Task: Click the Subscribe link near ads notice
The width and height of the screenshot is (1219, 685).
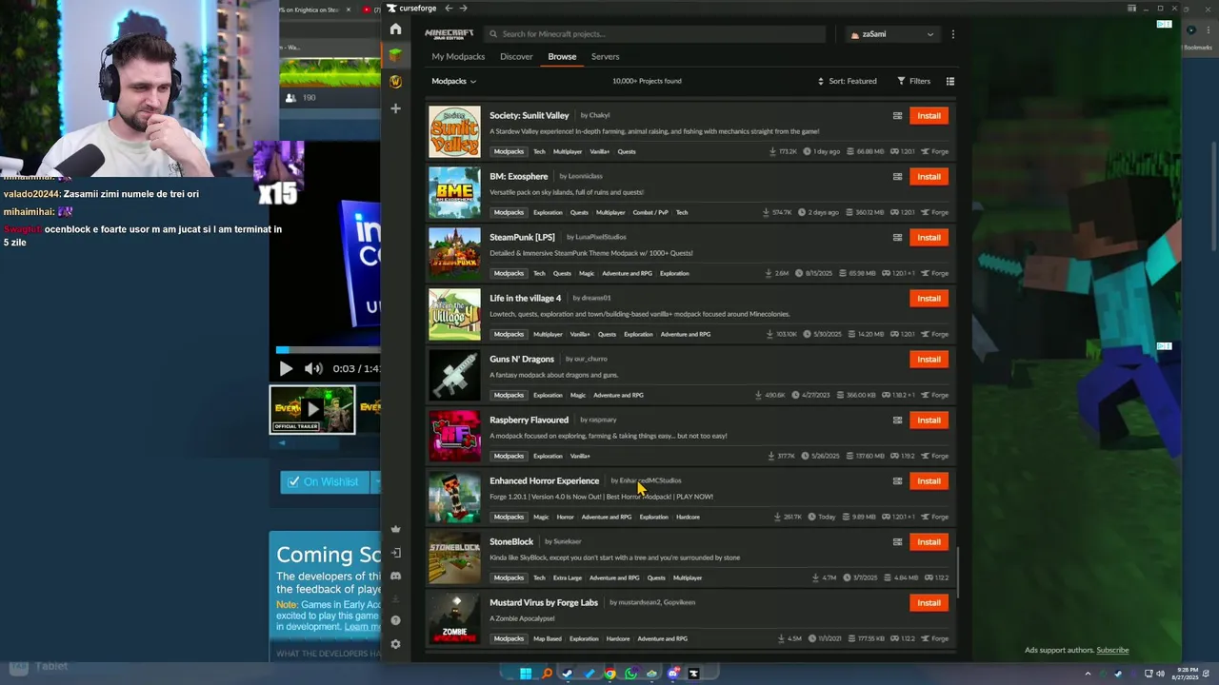Action: (x=1112, y=650)
